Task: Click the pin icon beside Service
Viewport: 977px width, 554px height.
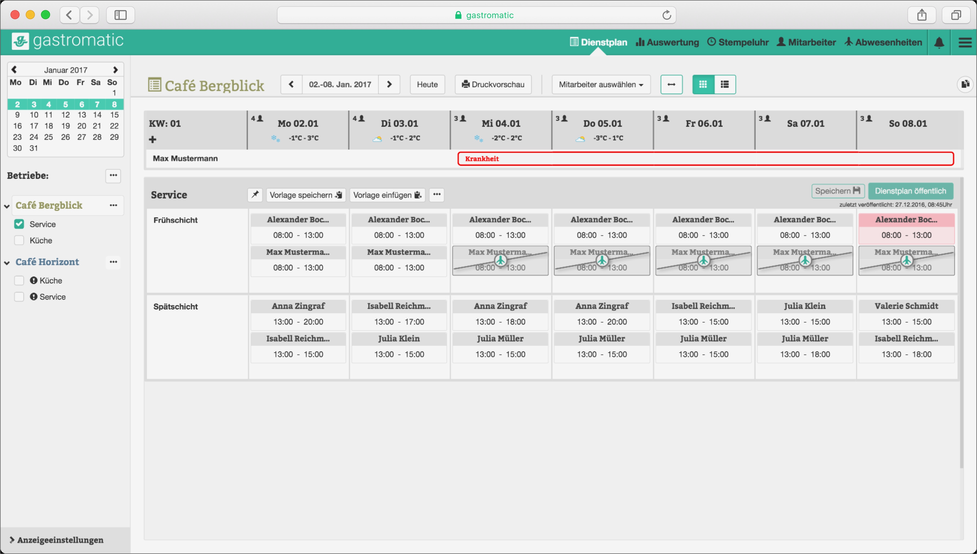Action: click(255, 195)
